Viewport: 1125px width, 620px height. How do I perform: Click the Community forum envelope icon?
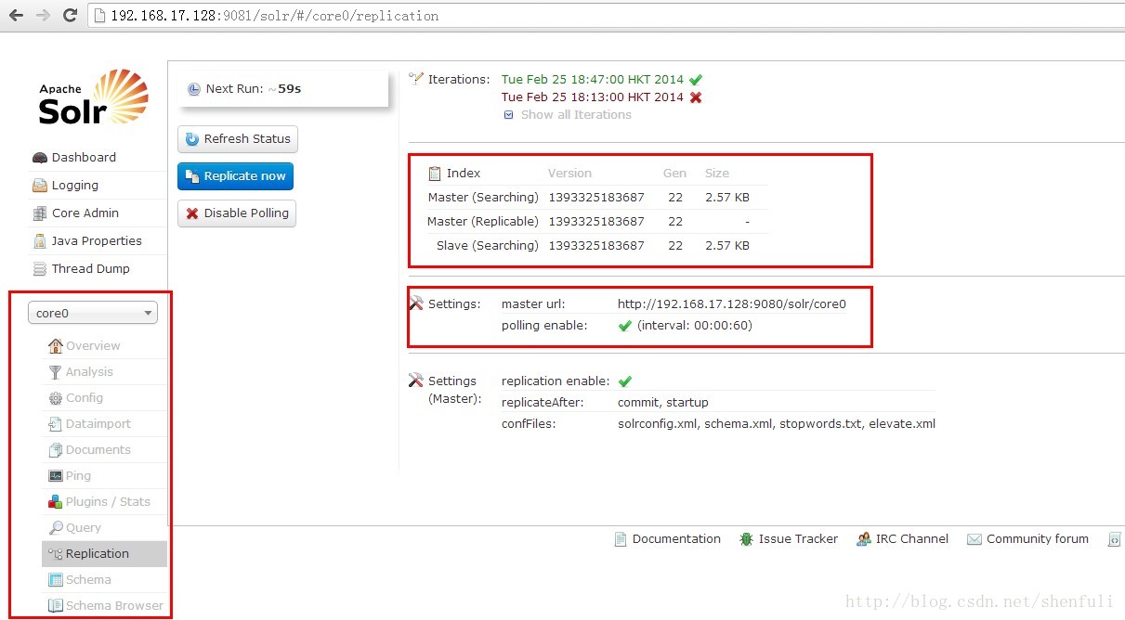[x=975, y=539]
